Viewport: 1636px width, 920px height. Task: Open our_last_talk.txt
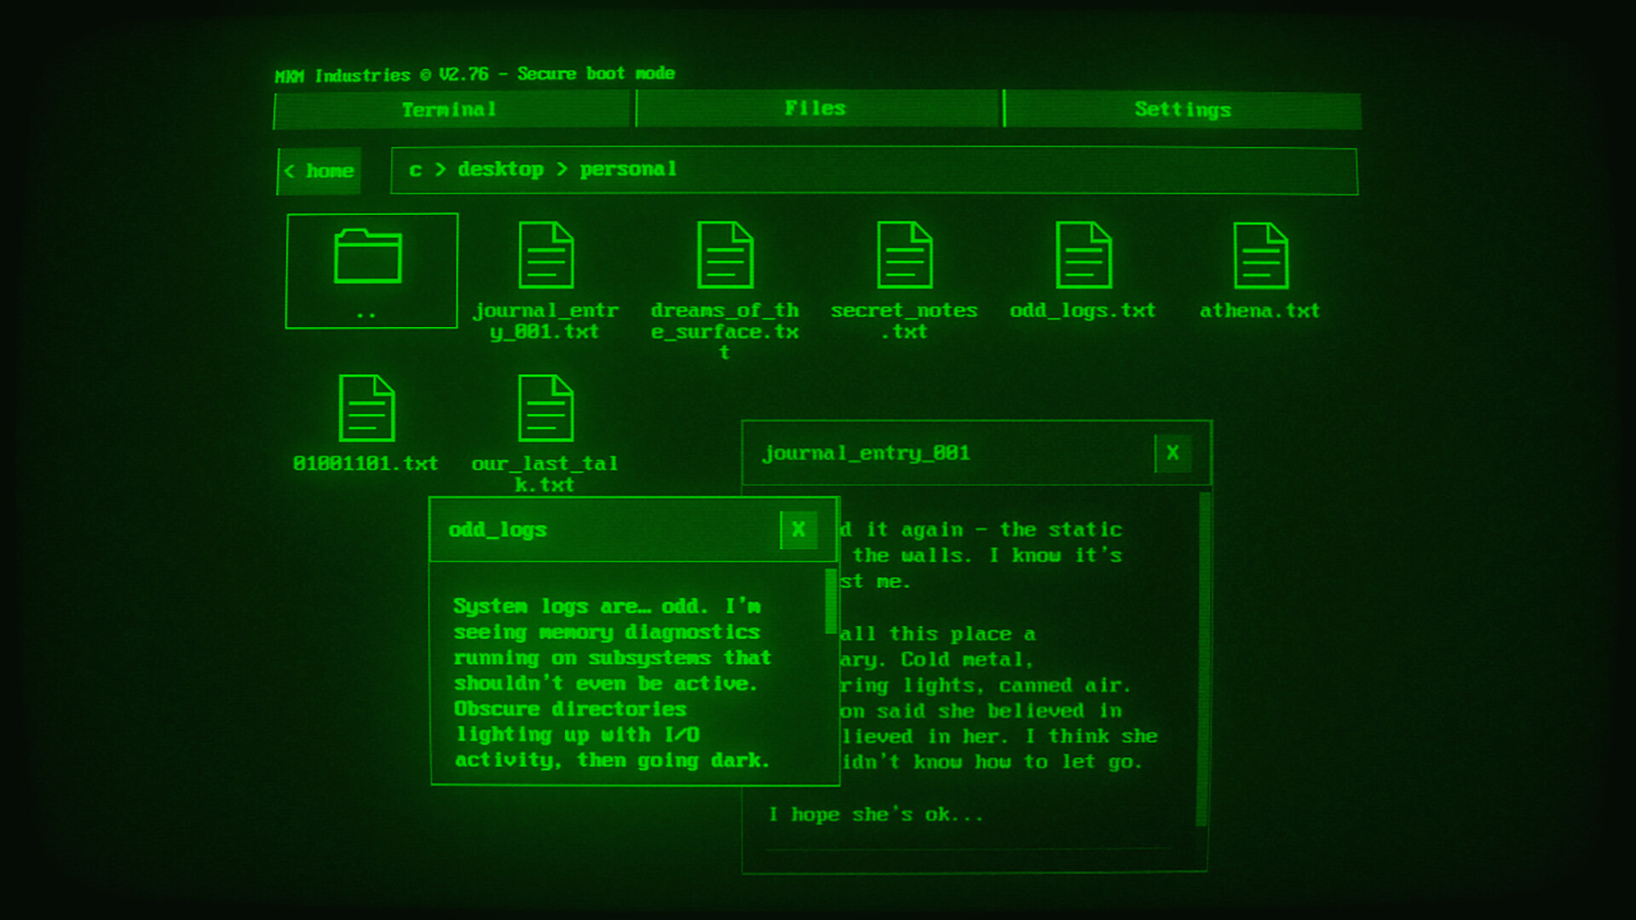[546, 409]
